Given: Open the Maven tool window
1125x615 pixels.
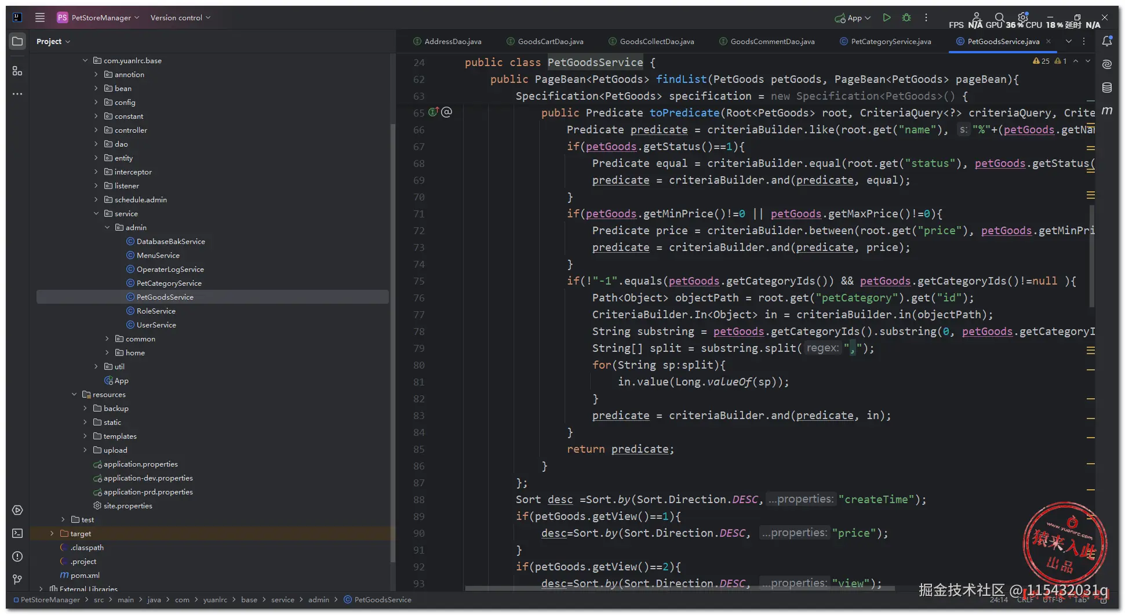Looking at the screenshot, I should tap(1107, 111).
